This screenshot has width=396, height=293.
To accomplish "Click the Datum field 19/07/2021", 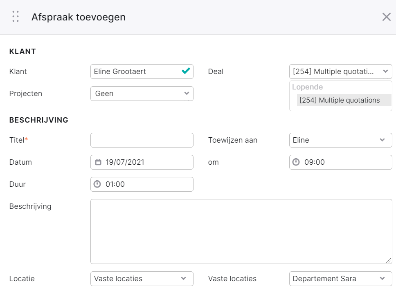I will coord(142,162).
